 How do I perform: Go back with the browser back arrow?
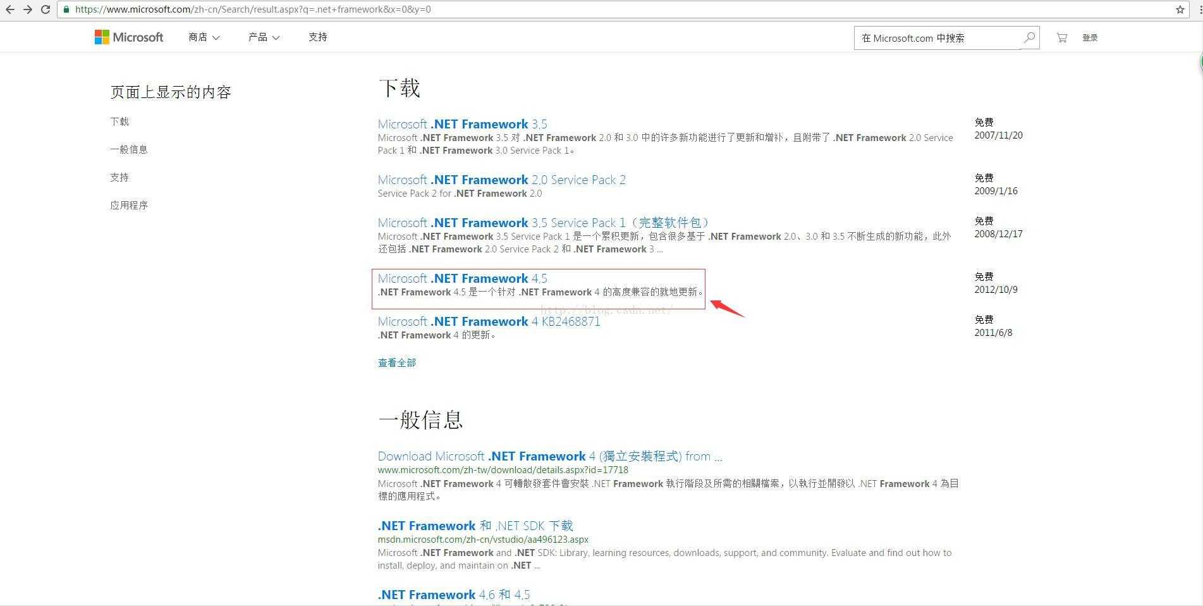coord(9,9)
